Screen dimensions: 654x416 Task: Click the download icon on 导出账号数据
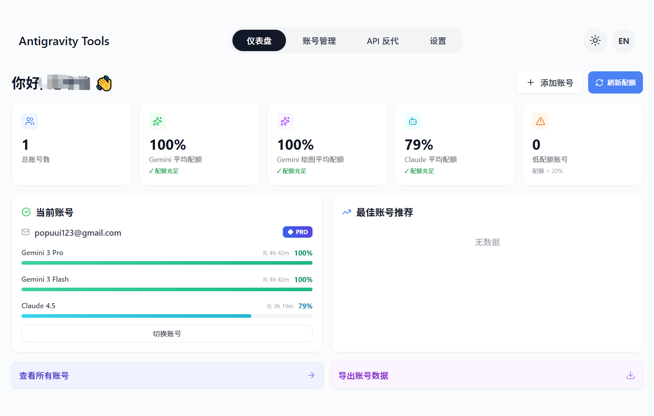tap(630, 375)
